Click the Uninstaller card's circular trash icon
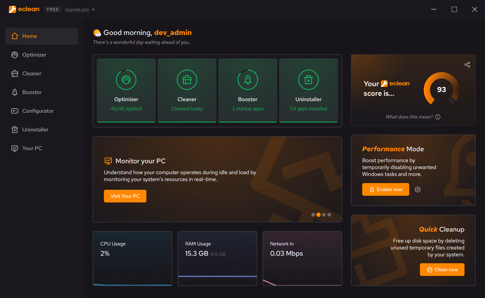This screenshot has width=485, height=298. coord(308,80)
